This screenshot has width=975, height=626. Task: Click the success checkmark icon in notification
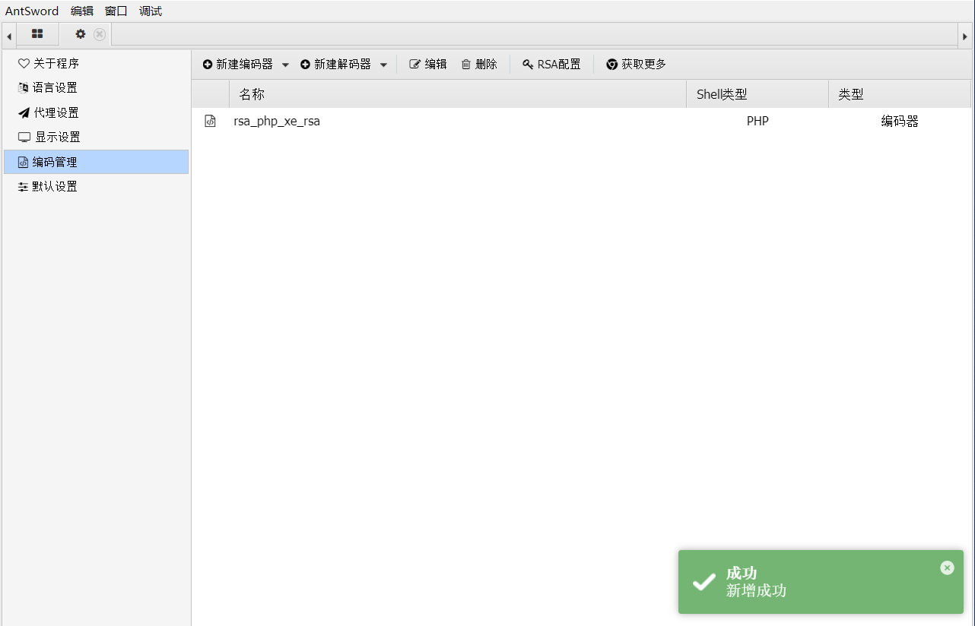(x=704, y=582)
